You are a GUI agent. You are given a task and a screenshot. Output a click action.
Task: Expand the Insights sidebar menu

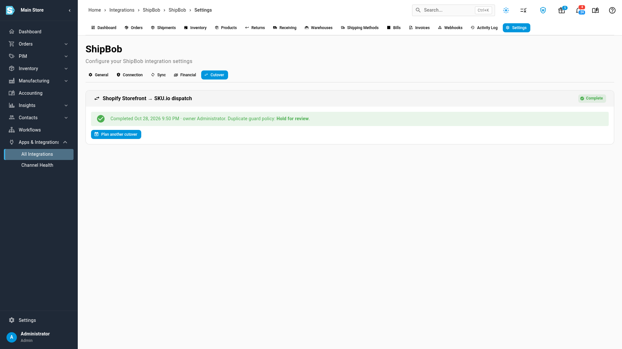click(x=39, y=105)
